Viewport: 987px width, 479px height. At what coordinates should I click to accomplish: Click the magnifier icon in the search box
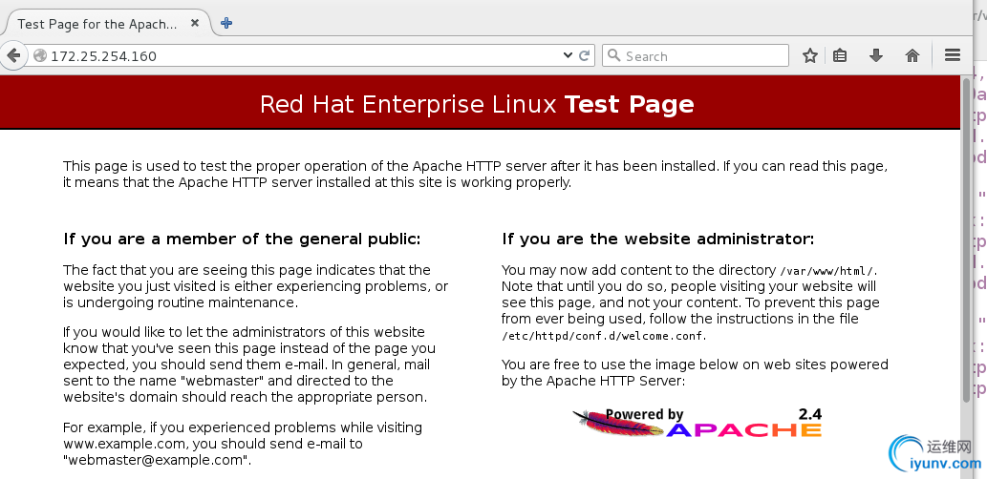(x=613, y=55)
